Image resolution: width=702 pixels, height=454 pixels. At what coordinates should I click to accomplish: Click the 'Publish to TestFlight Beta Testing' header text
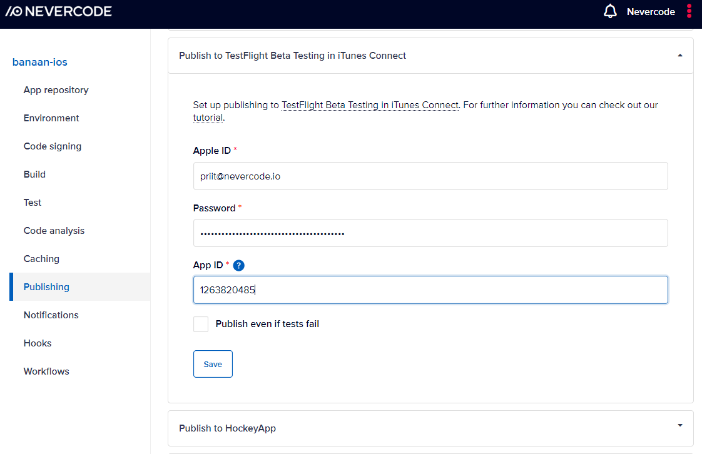(x=292, y=56)
